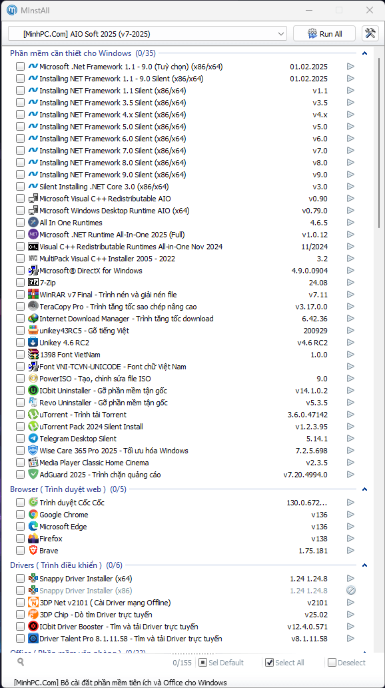Click the 0/155 selection counter

[182, 663]
